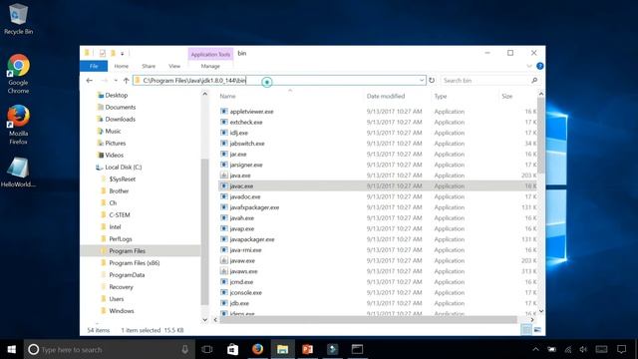
Task: Click microphone icon in taskbar search
Action: pos(184,349)
